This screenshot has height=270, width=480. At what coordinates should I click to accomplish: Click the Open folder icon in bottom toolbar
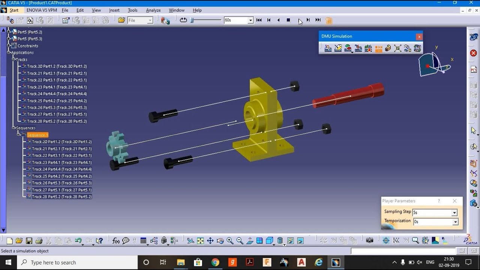pos(19,241)
